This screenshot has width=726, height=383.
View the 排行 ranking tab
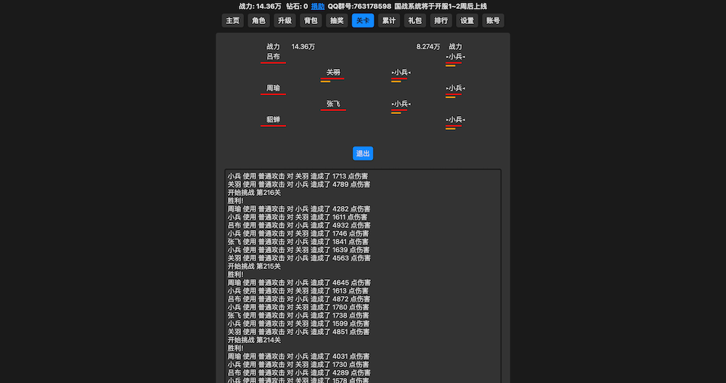(441, 20)
